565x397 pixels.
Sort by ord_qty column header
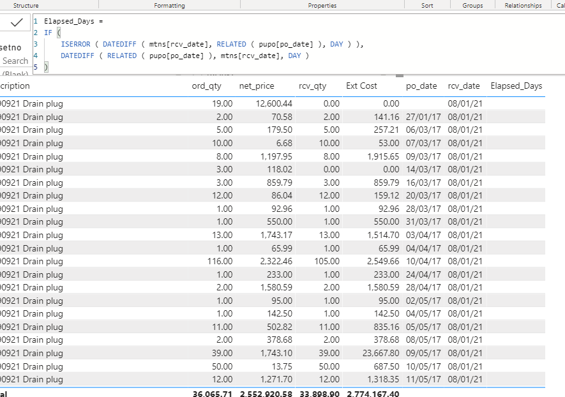click(x=206, y=86)
